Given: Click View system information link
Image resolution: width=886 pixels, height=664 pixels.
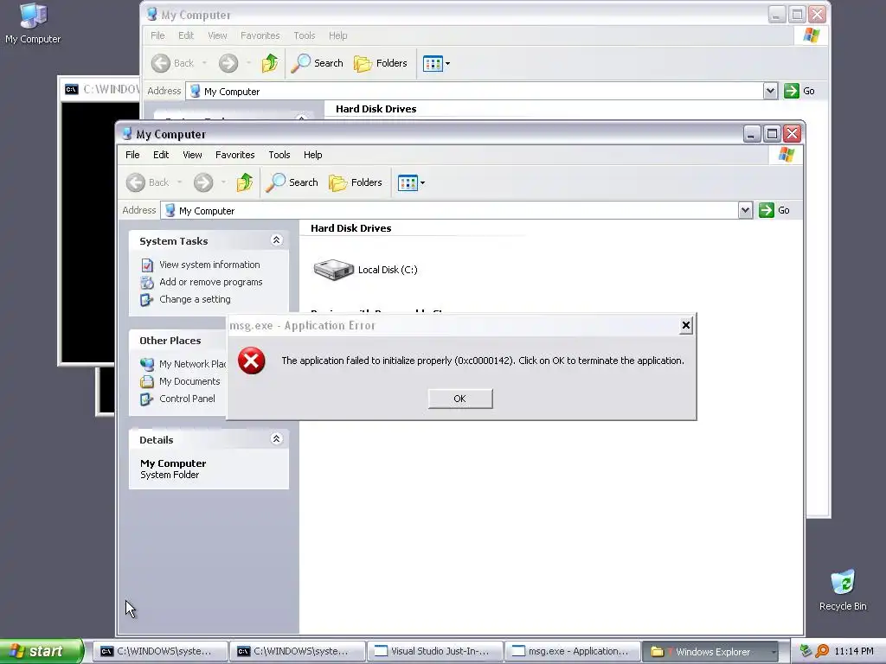Looking at the screenshot, I should [x=209, y=265].
